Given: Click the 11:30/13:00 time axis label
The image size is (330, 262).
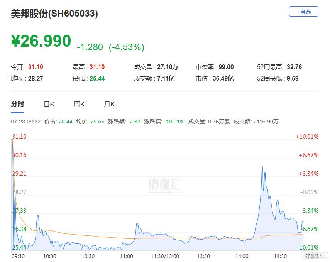Looking at the screenshot, I should coord(165,256).
